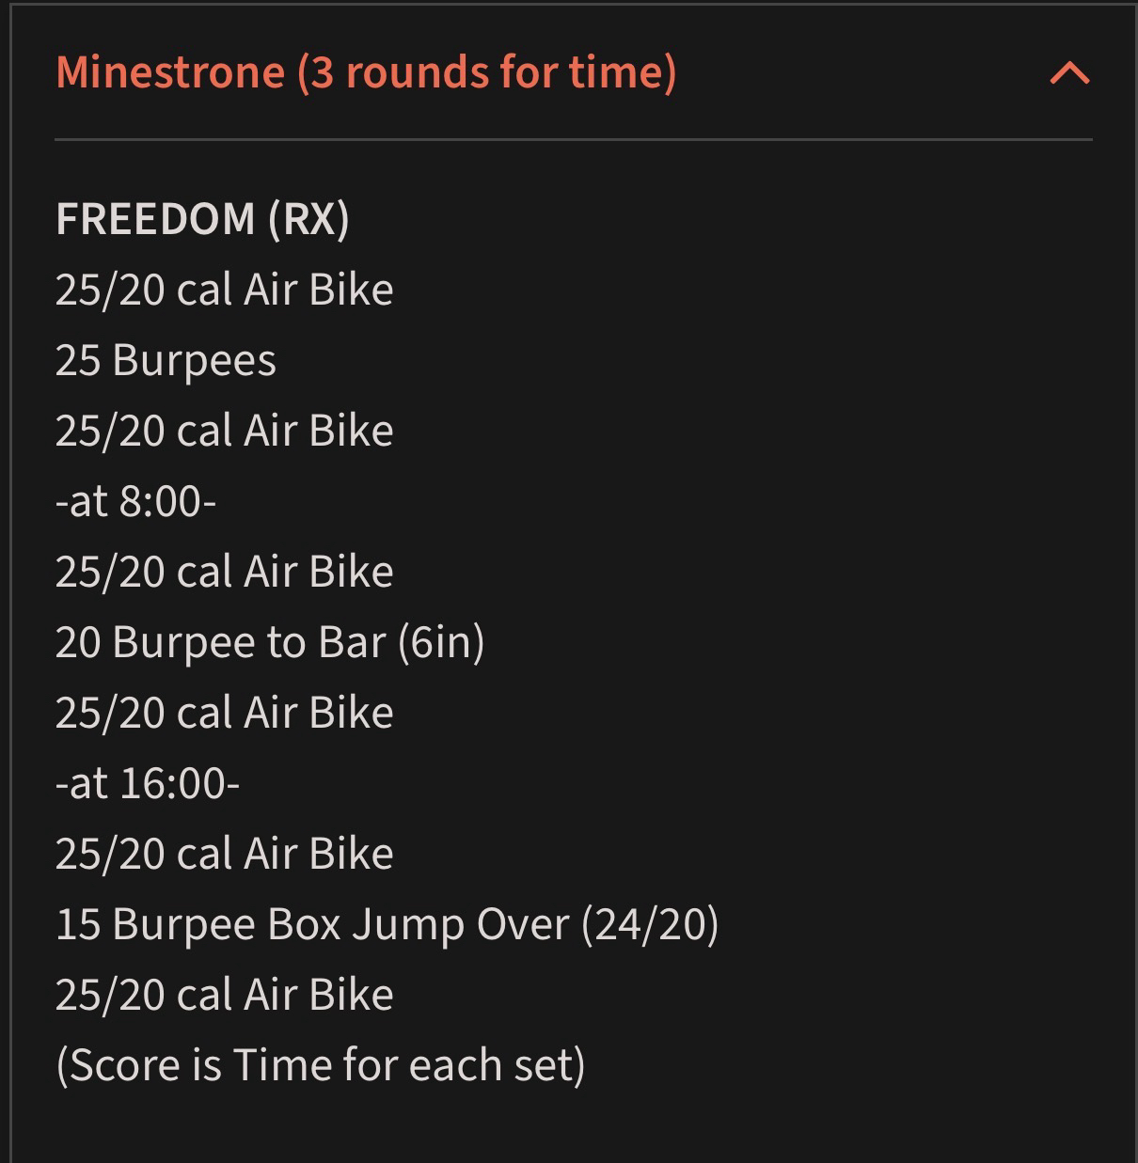The width and height of the screenshot is (1138, 1163).
Task: Select the "25 Burpees" line
Action: tap(166, 360)
